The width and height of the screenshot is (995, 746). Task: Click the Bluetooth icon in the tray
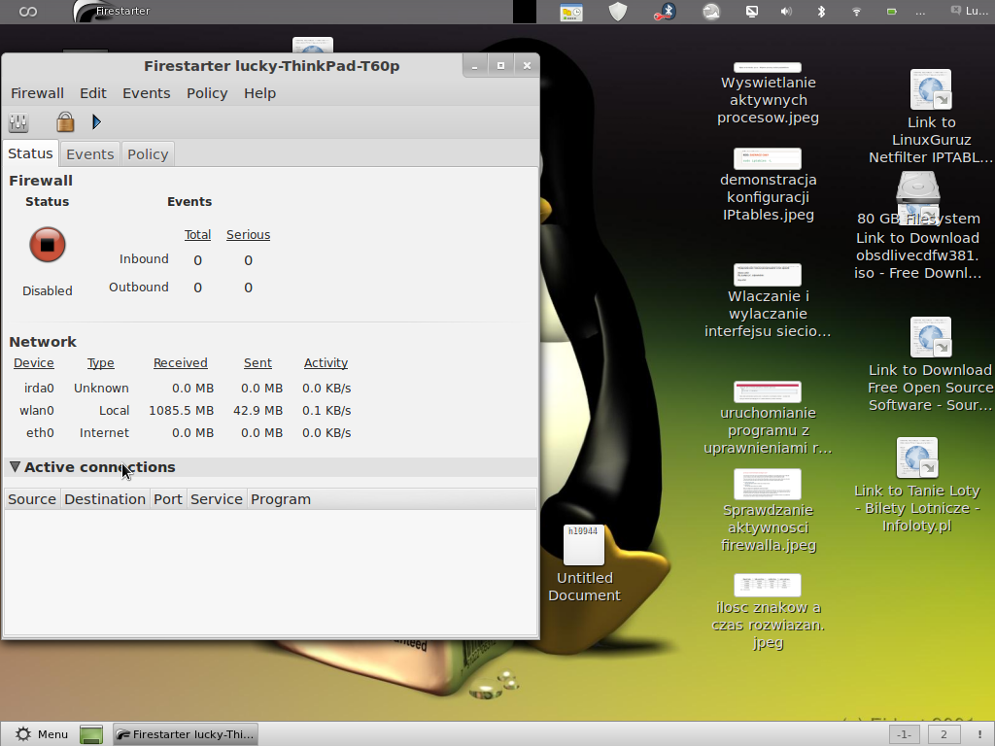[821, 12]
